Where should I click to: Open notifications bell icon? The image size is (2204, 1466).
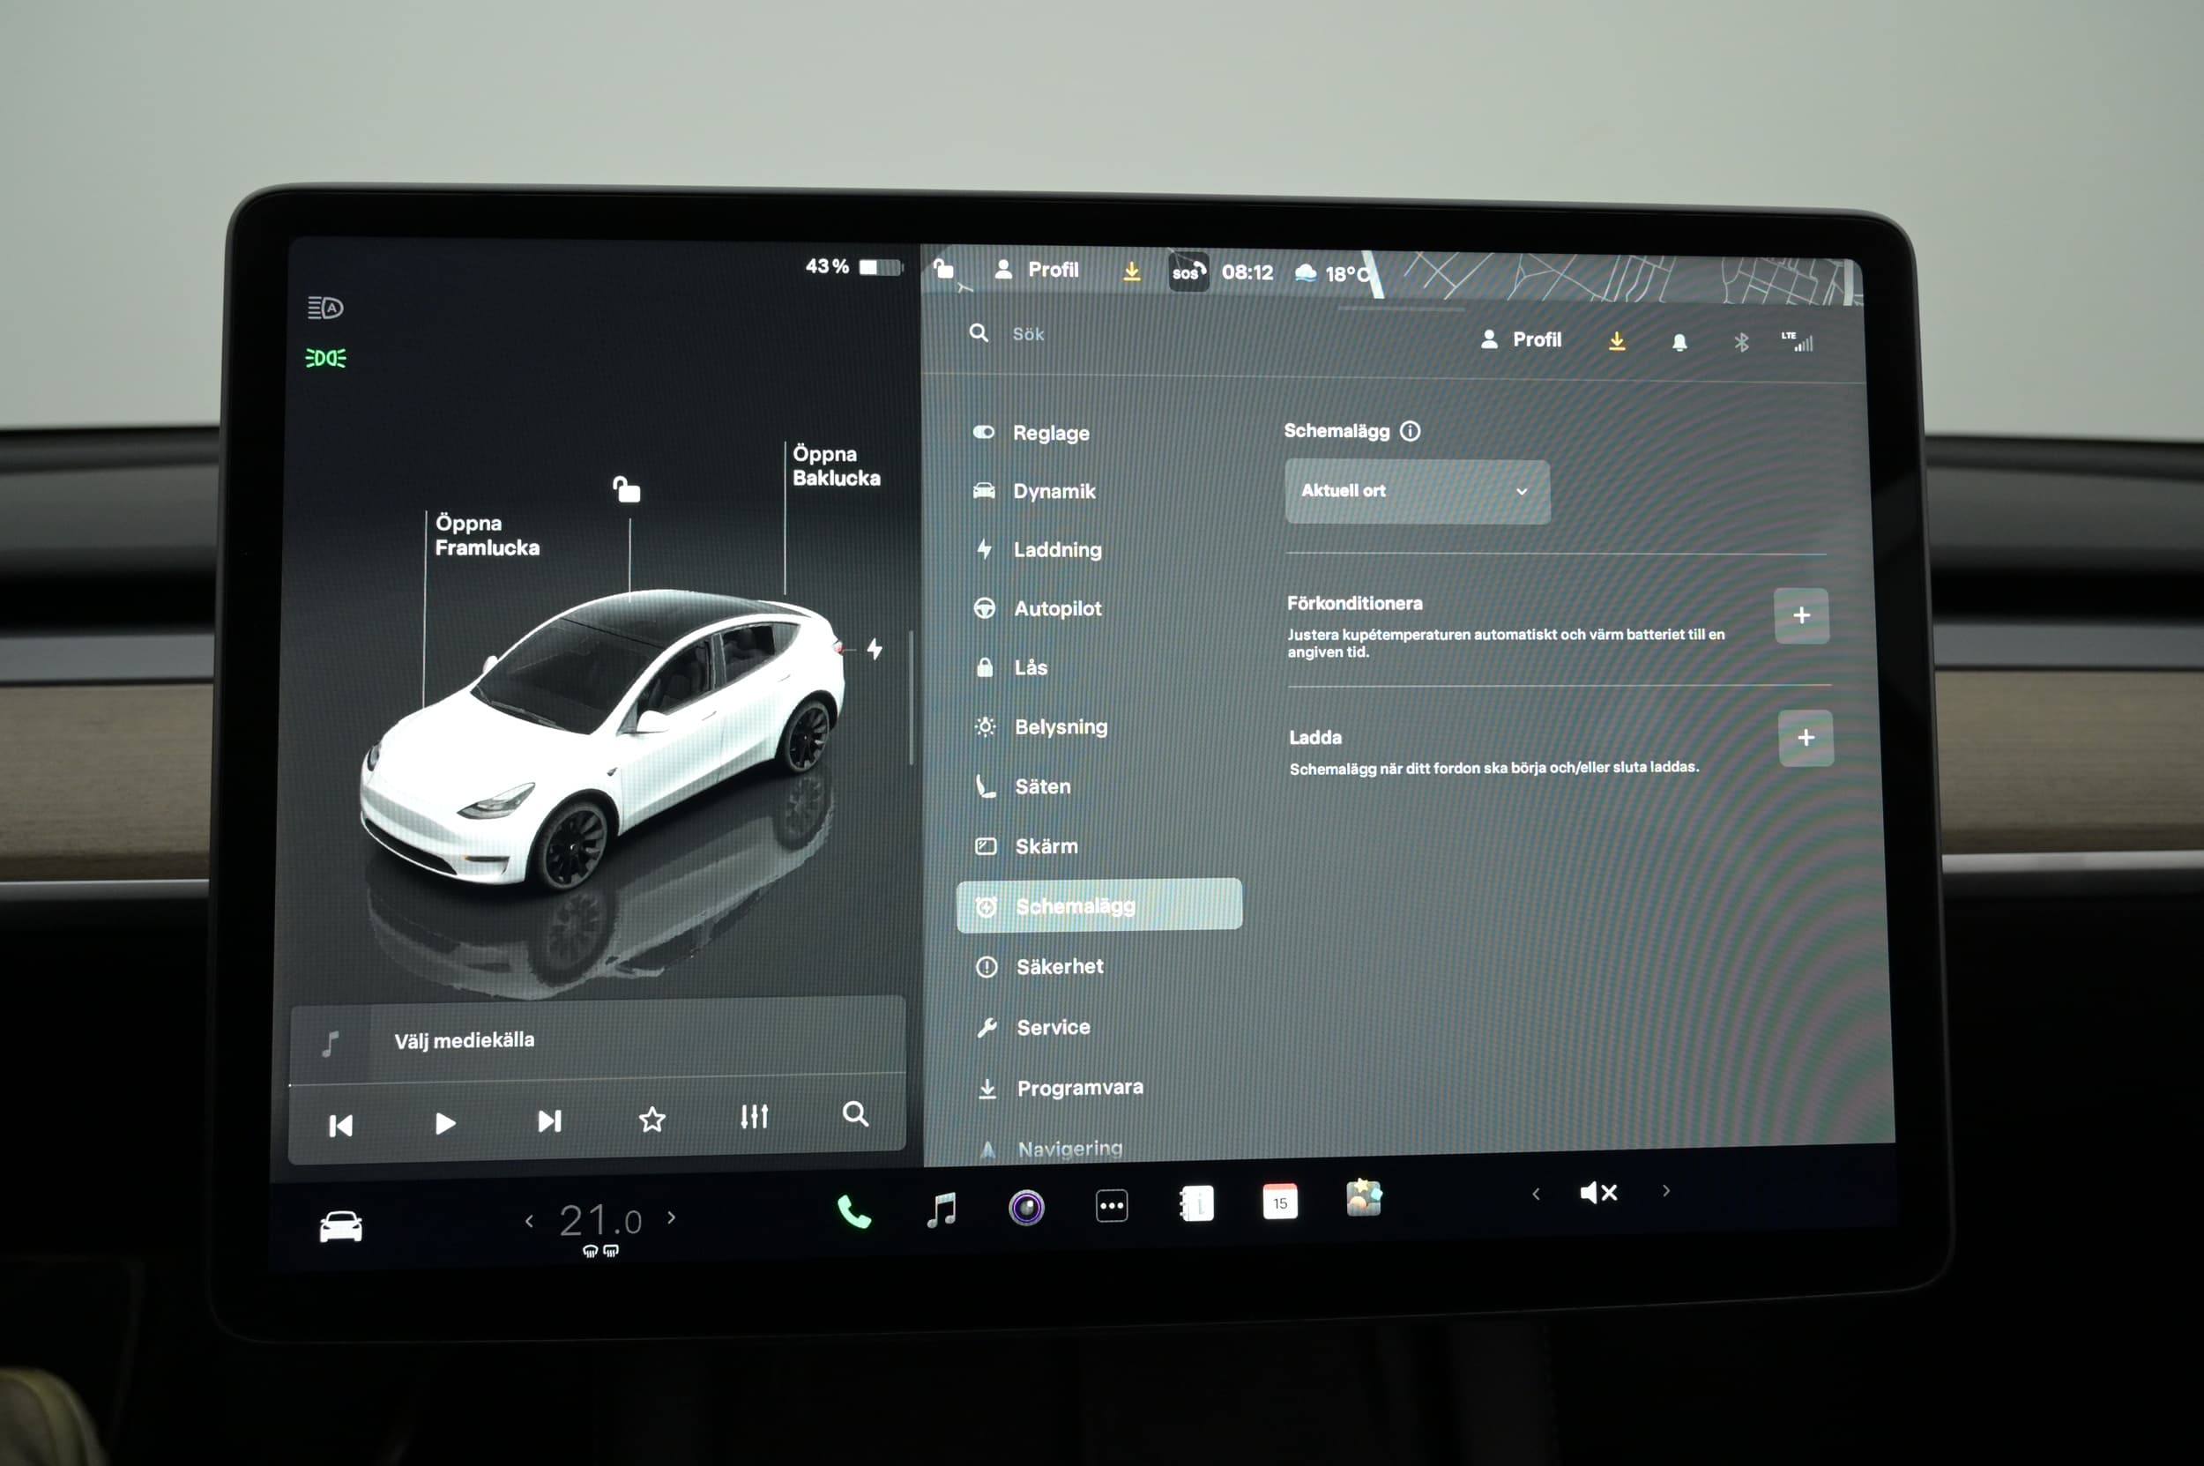point(1679,342)
